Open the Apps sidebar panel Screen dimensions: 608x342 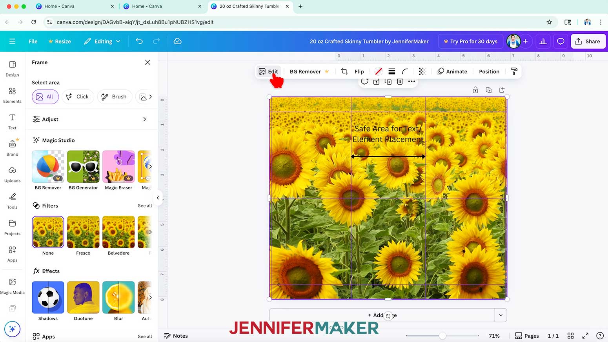(x=12, y=254)
